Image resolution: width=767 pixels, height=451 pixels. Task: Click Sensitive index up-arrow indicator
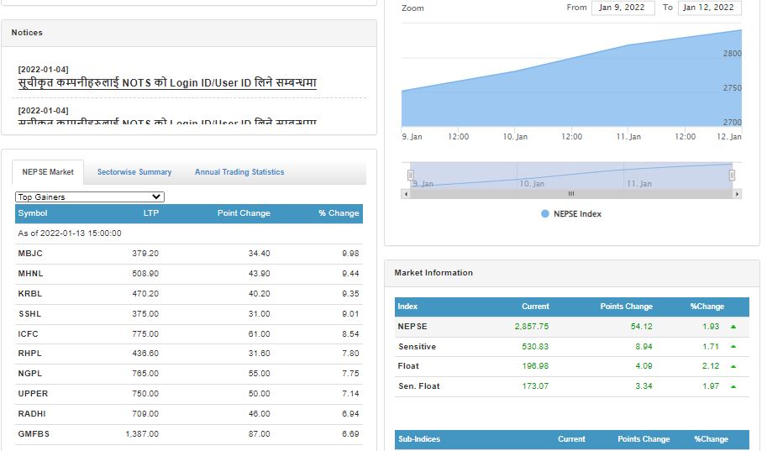733,347
